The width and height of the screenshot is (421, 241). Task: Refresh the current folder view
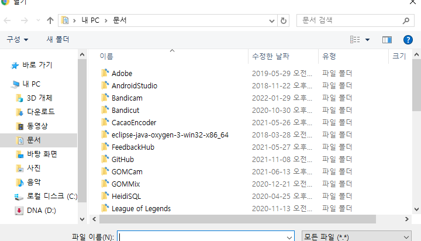coord(283,20)
